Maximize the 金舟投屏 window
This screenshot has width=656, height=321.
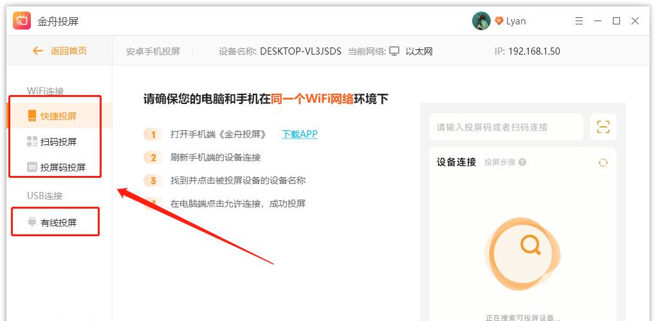point(616,21)
